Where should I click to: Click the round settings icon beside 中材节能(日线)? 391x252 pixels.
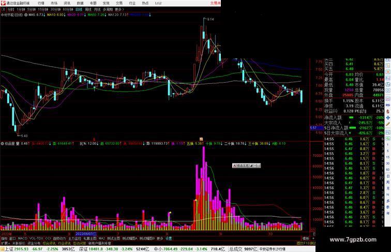26,14
